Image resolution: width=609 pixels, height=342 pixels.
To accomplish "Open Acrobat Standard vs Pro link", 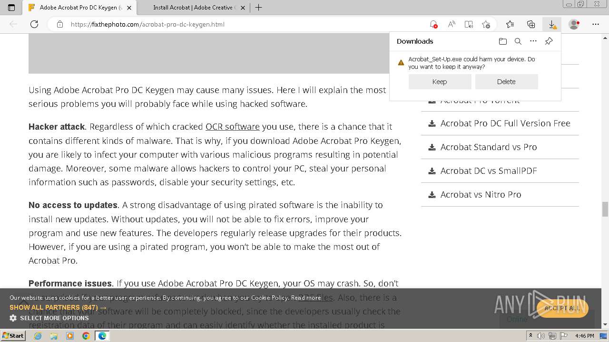I will pyautogui.click(x=489, y=147).
